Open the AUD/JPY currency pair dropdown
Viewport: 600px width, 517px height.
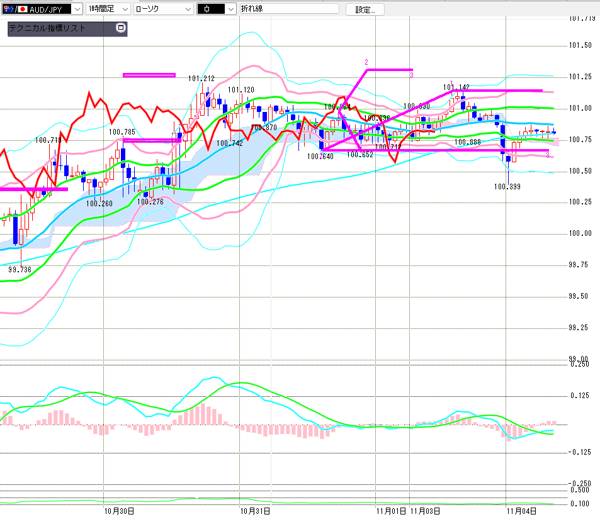pyautogui.click(x=77, y=9)
